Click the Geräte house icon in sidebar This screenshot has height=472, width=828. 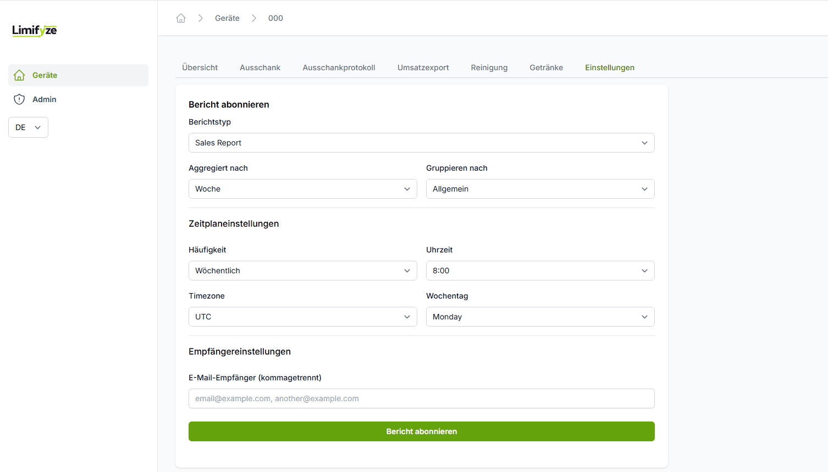point(19,75)
